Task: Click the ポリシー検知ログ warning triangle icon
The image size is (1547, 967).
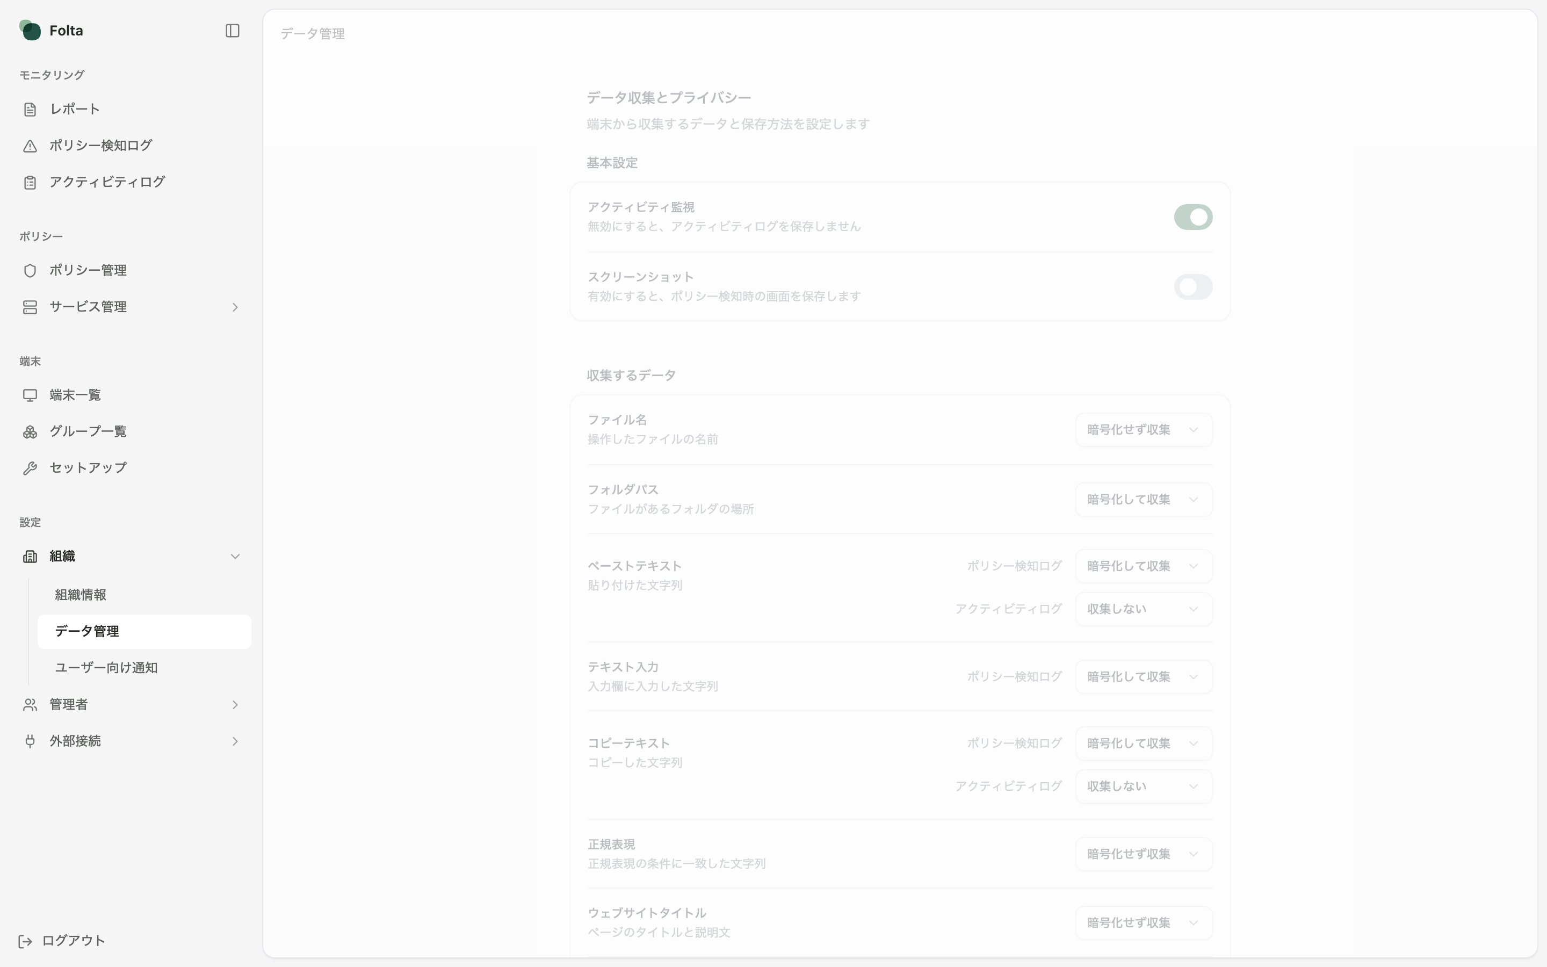Action: pos(30,146)
